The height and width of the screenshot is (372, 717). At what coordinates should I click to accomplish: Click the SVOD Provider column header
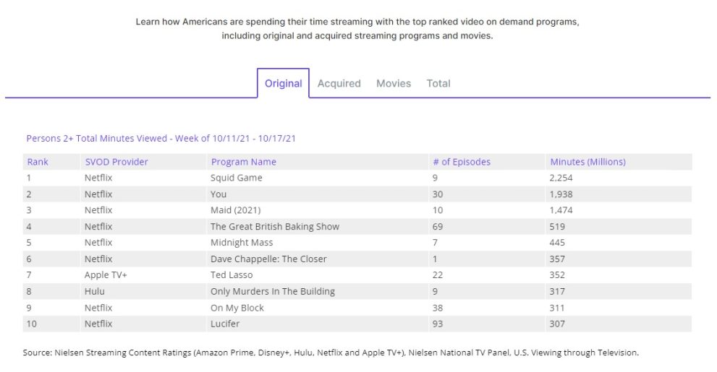(x=116, y=162)
